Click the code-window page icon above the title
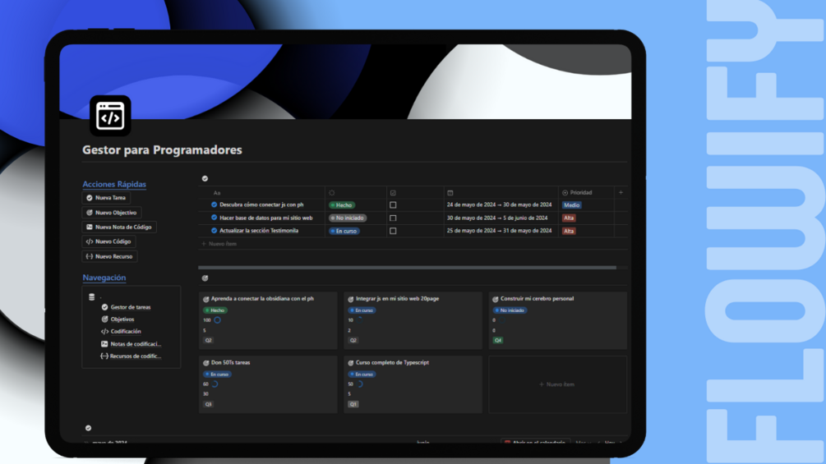826x464 pixels. (x=110, y=116)
